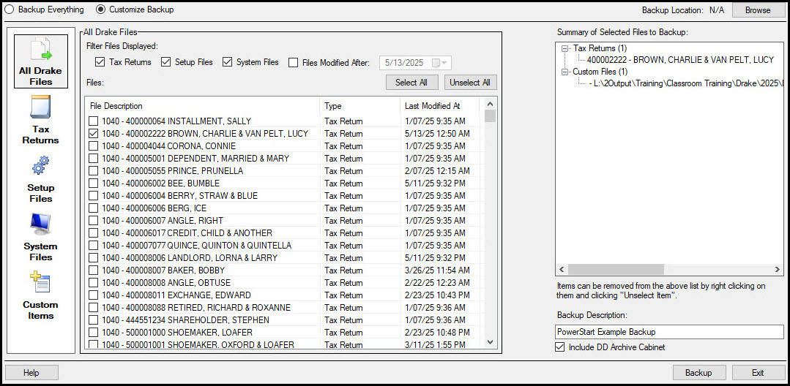Enable the Files Modified After checkbox

[x=293, y=63]
